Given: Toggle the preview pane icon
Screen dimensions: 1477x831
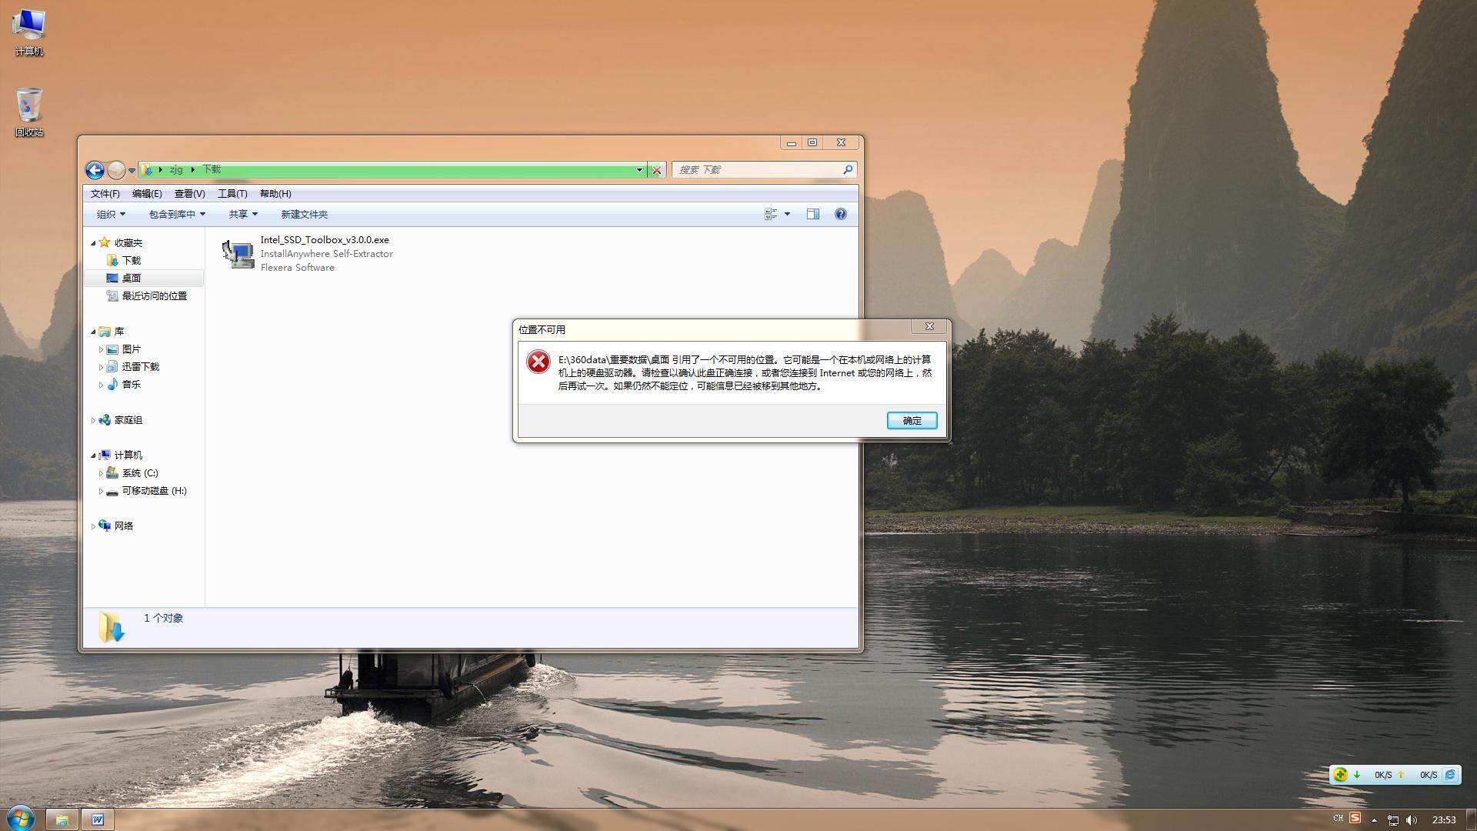Looking at the screenshot, I should click(813, 215).
